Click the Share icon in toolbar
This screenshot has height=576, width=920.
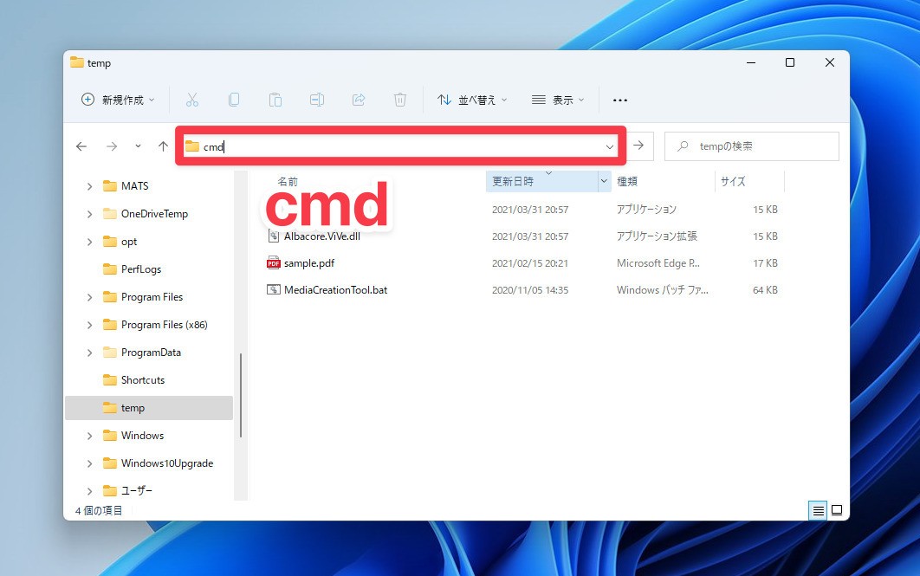(x=359, y=100)
